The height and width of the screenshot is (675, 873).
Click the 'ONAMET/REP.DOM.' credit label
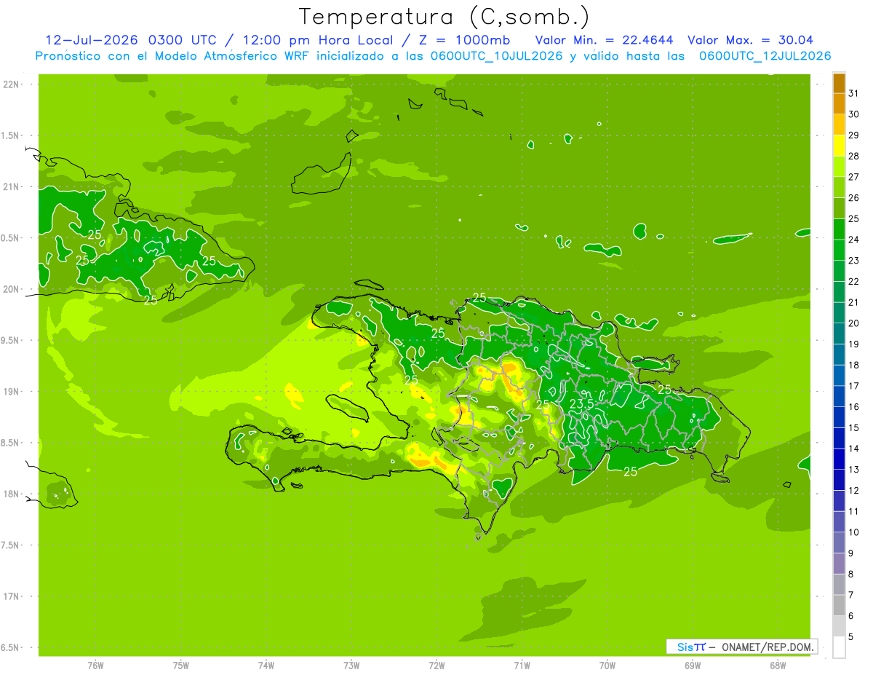point(768,647)
